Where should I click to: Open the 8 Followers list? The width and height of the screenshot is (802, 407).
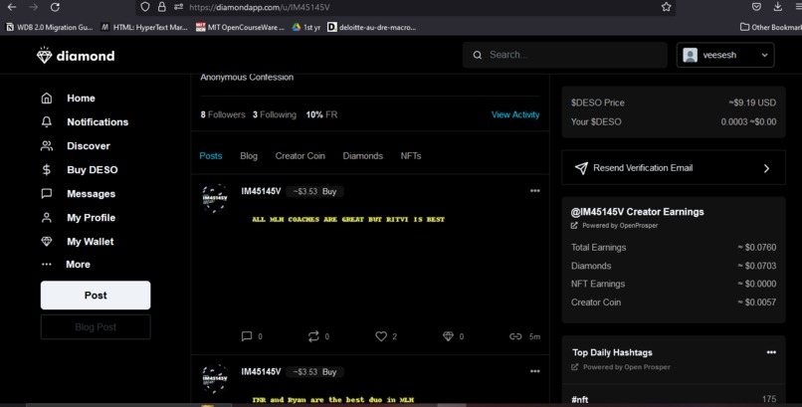click(x=223, y=114)
